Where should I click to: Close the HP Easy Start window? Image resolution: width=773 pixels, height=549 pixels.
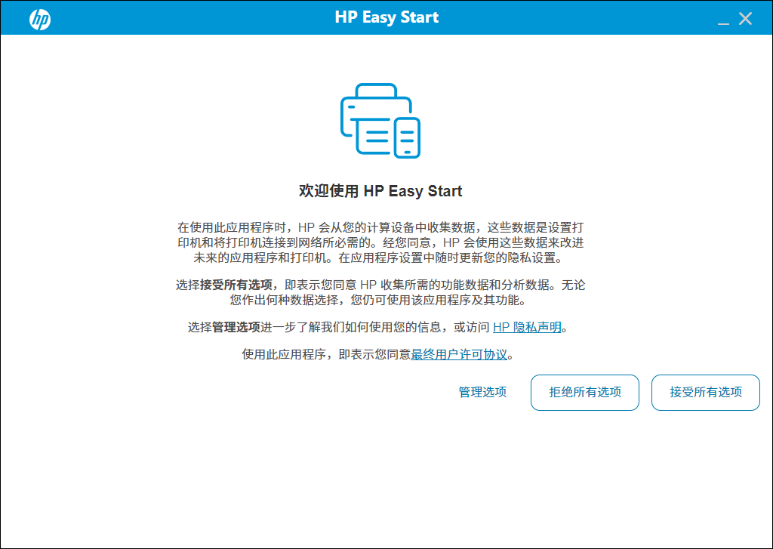pyautogui.click(x=745, y=18)
